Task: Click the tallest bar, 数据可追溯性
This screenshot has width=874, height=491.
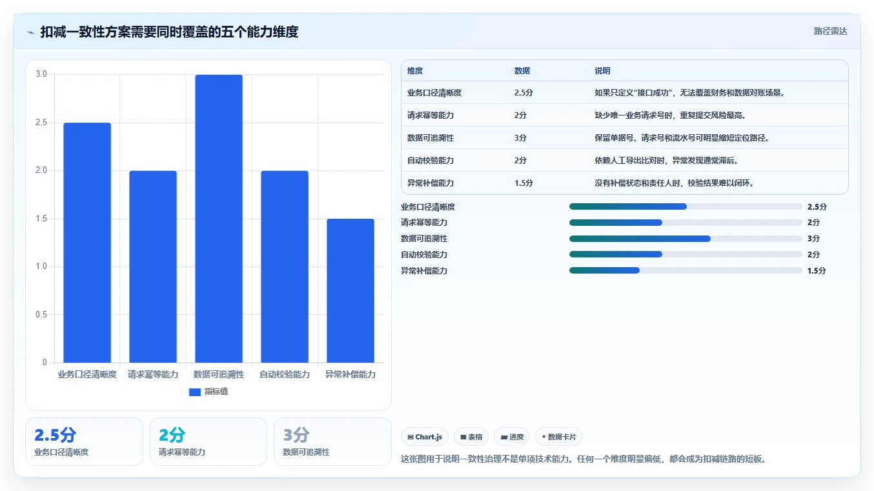Action: pyautogui.click(x=219, y=219)
